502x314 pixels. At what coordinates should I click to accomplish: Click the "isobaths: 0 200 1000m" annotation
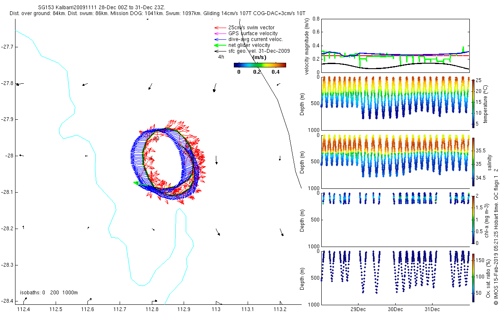tap(49, 293)
